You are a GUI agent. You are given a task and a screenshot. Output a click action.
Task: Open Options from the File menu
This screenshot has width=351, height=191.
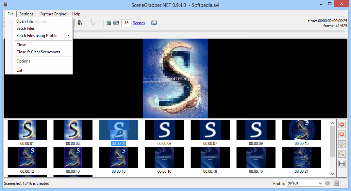coord(39,61)
